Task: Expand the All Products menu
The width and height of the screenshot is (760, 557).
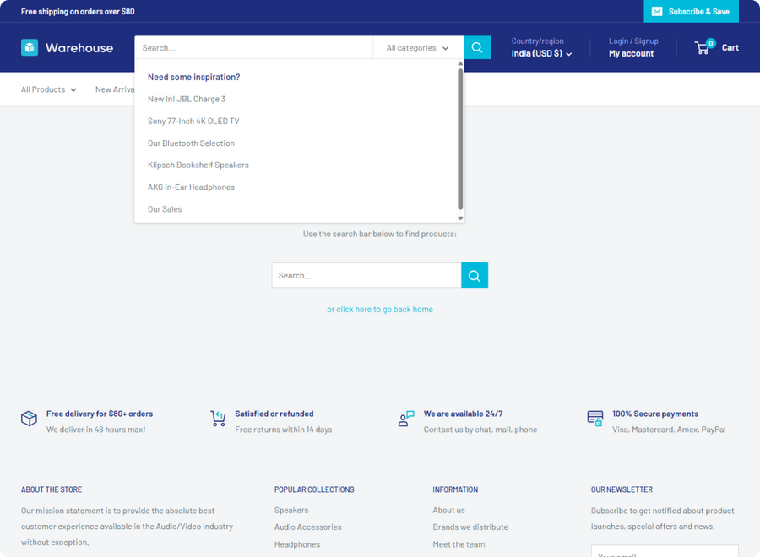Action: [48, 89]
